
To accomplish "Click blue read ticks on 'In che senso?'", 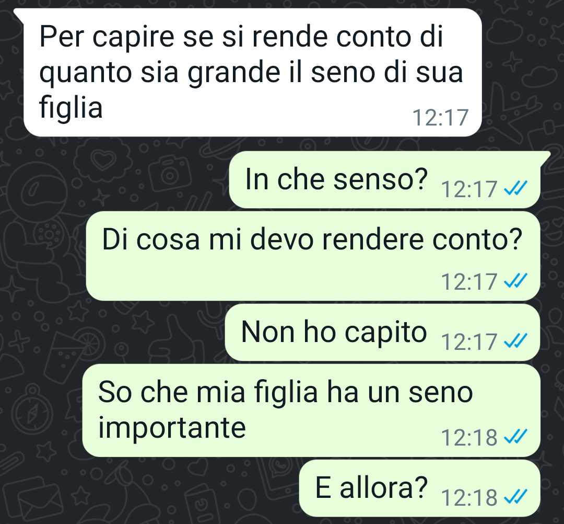I will [x=516, y=188].
